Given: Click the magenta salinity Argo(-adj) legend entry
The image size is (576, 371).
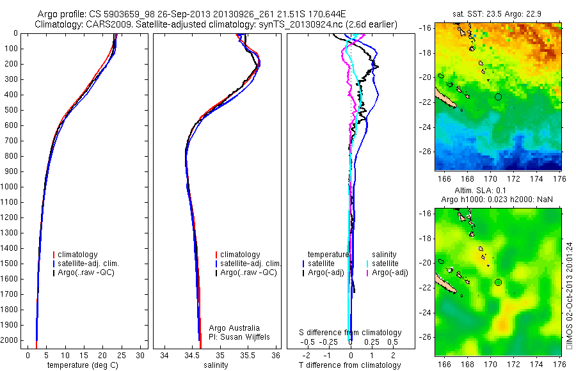Looking at the screenshot, I should 387,272.
